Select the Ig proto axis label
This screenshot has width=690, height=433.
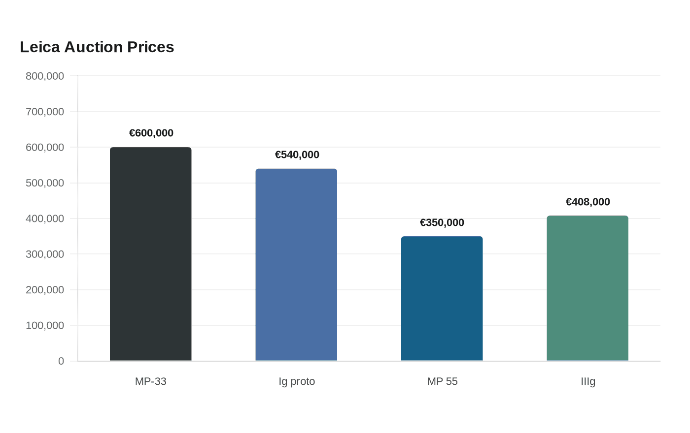point(297,382)
